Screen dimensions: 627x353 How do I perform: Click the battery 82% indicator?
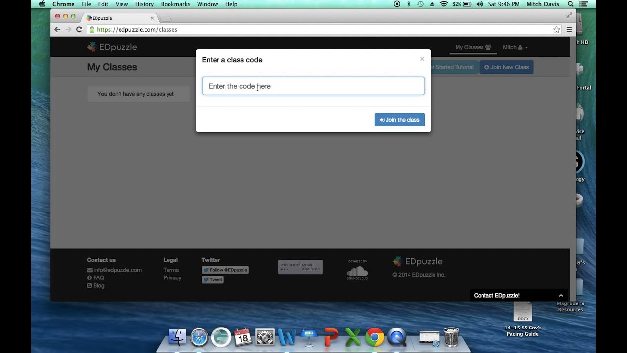(x=462, y=4)
